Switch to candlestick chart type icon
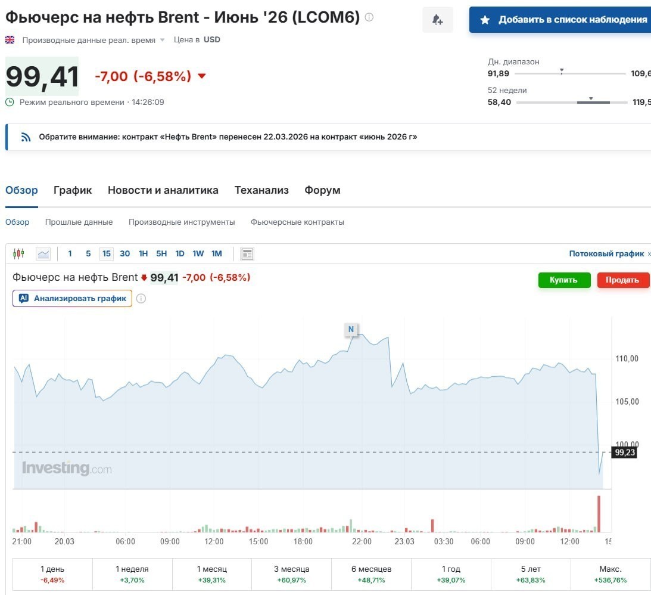 click(18, 253)
